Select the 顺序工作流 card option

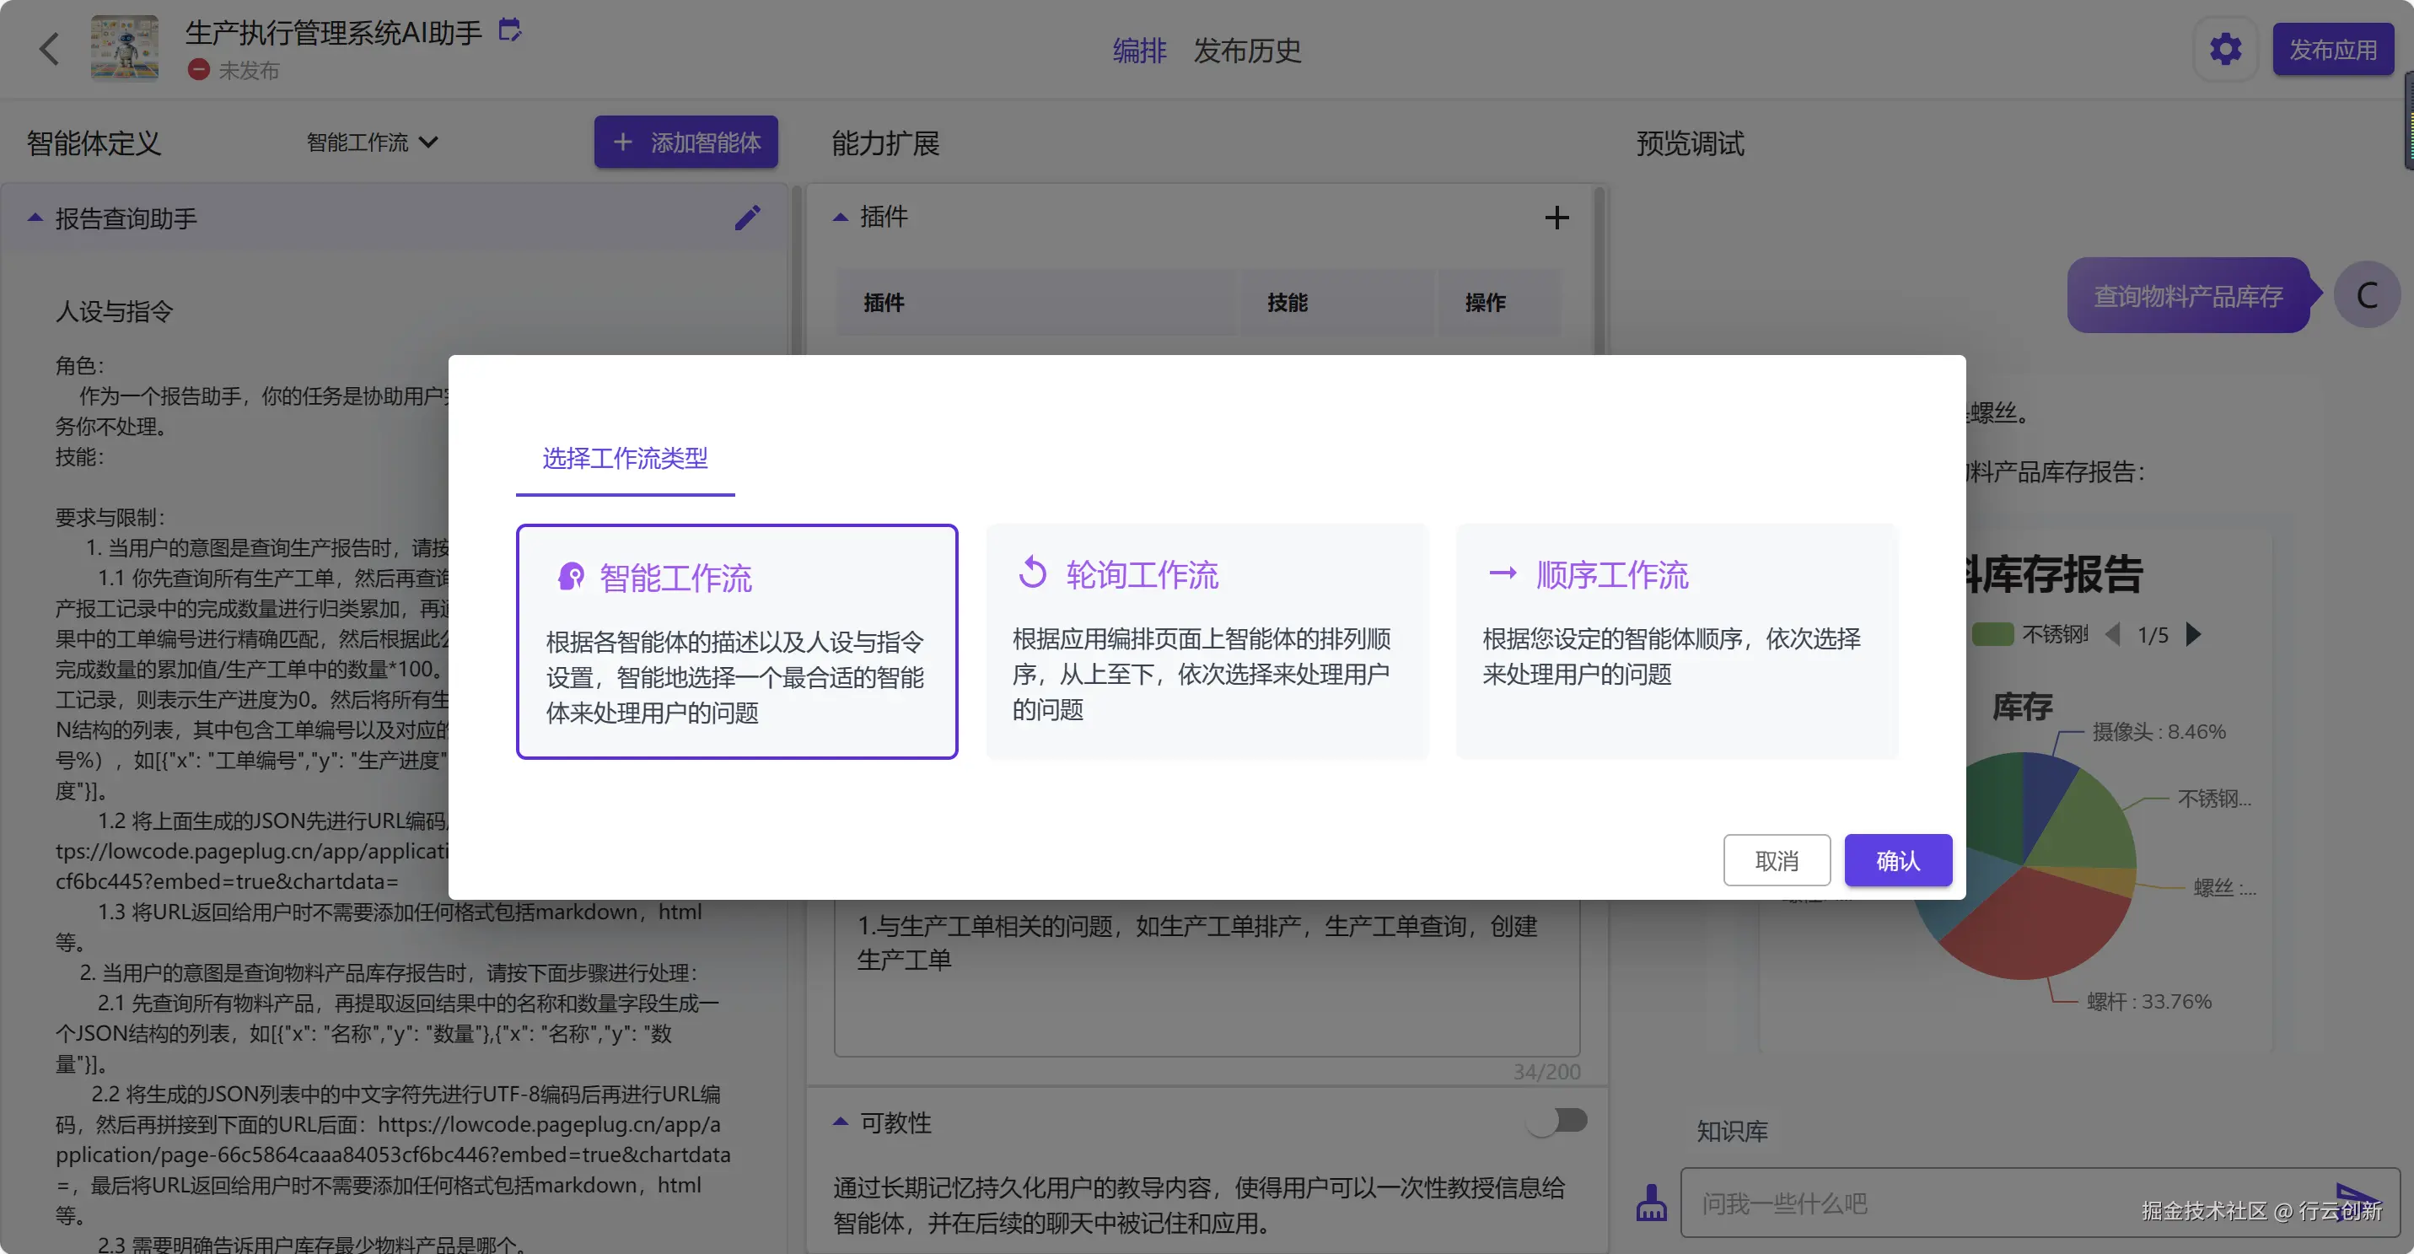(1676, 641)
